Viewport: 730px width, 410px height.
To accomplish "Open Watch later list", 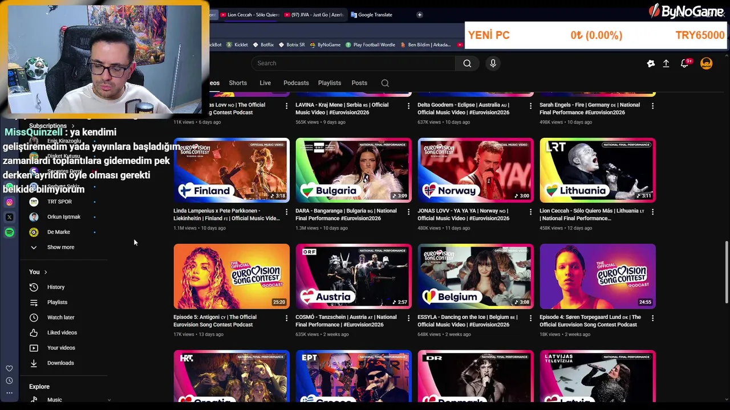I will [60, 317].
